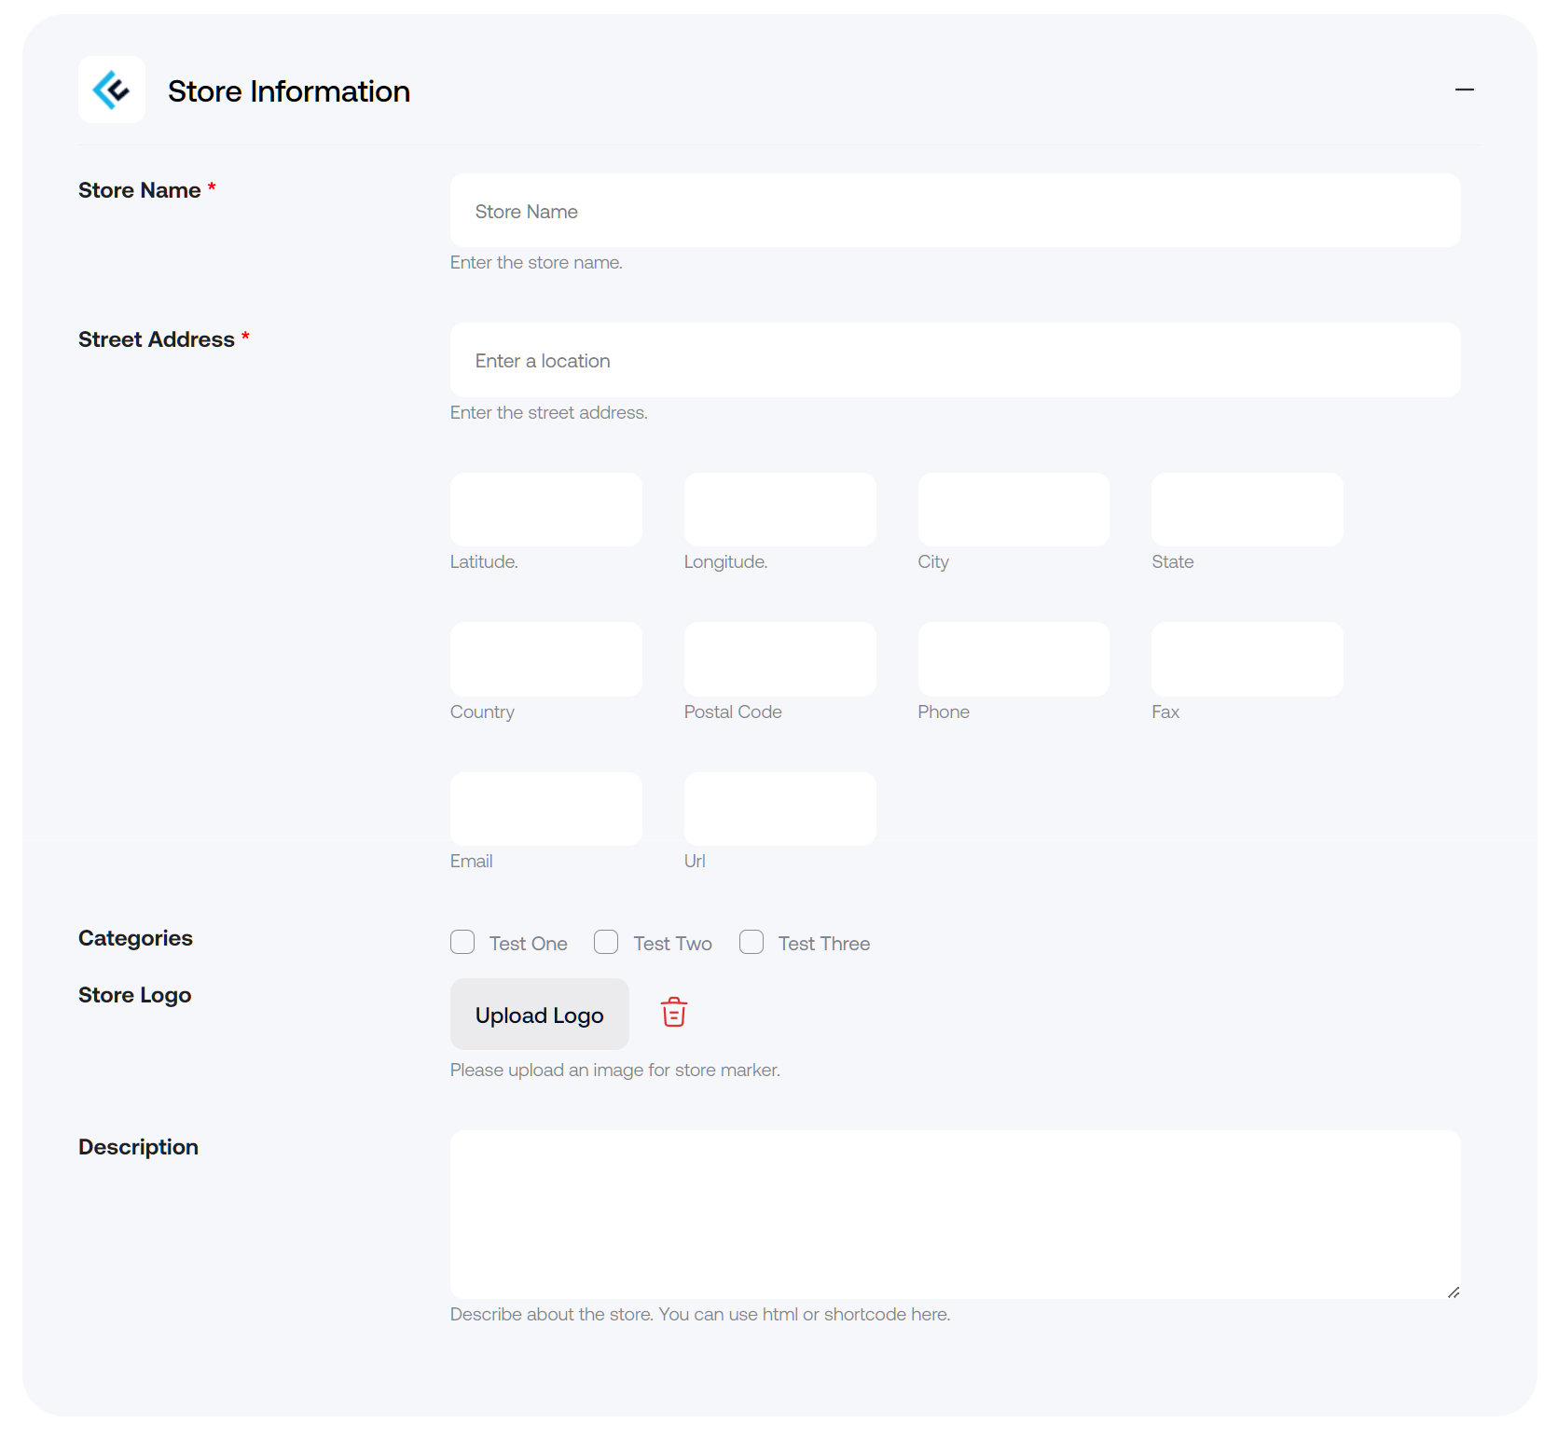Collapse the Store Information panel
The height and width of the screenshot is (1437, 1558).
(x=1464, y=90)
